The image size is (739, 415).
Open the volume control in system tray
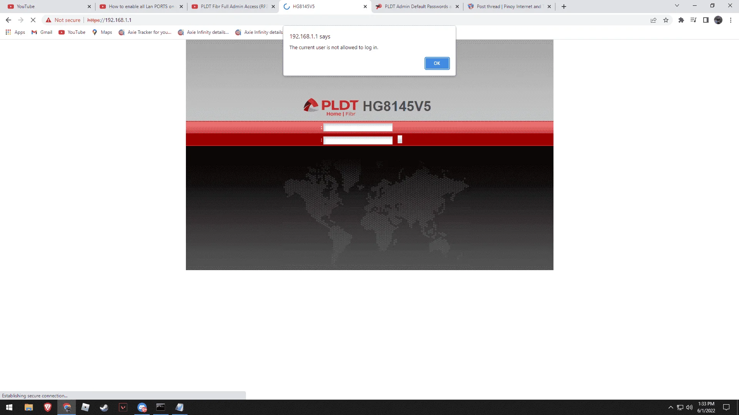pos(689,407)
